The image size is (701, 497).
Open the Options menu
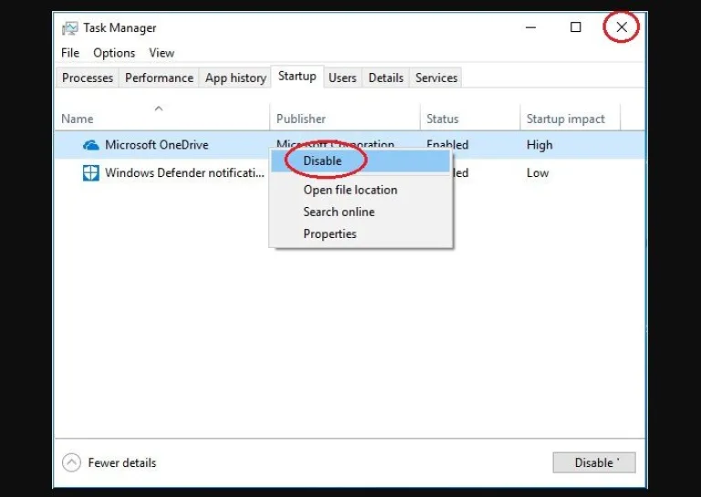click(x=114, y=53)
